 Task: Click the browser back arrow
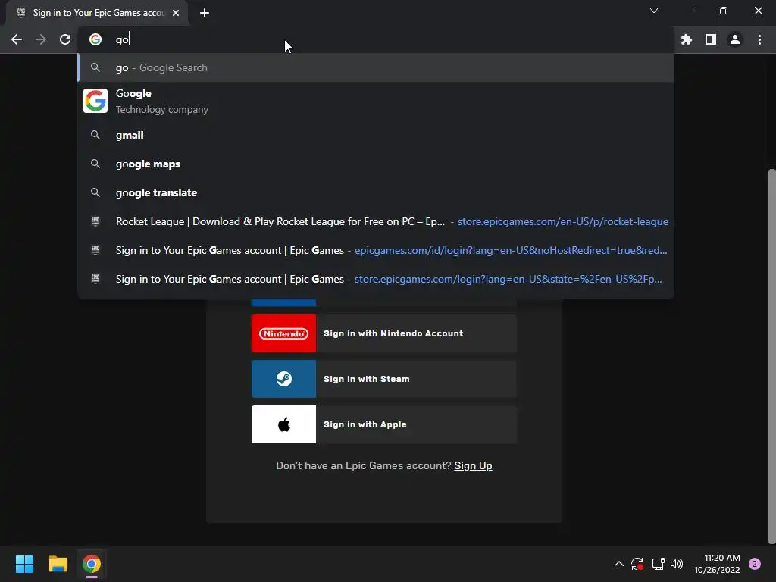coord(17,39)
